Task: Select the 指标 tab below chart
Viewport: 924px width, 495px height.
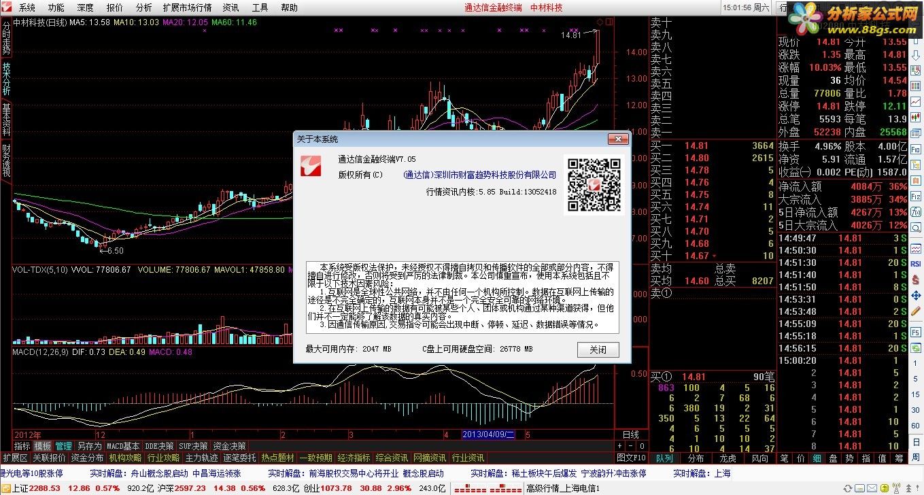Action: point(22,446)
